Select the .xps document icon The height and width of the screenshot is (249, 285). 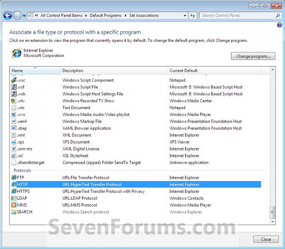click(14, 142)
